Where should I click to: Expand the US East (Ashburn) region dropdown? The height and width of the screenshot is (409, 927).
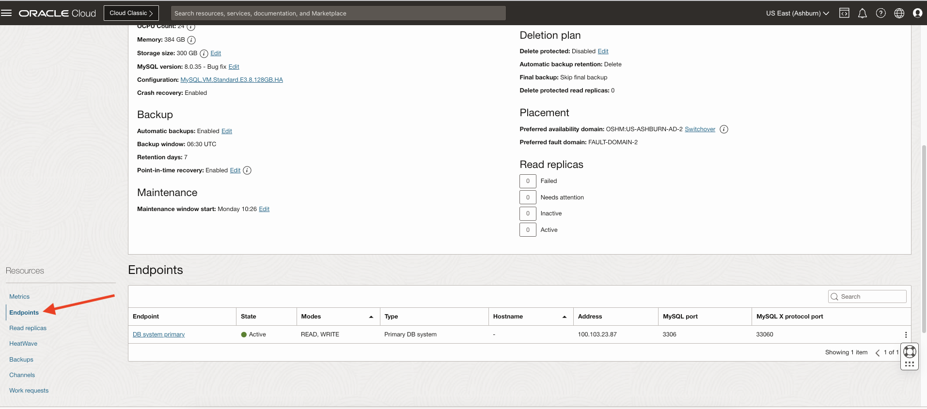click(x=797, y=13)
